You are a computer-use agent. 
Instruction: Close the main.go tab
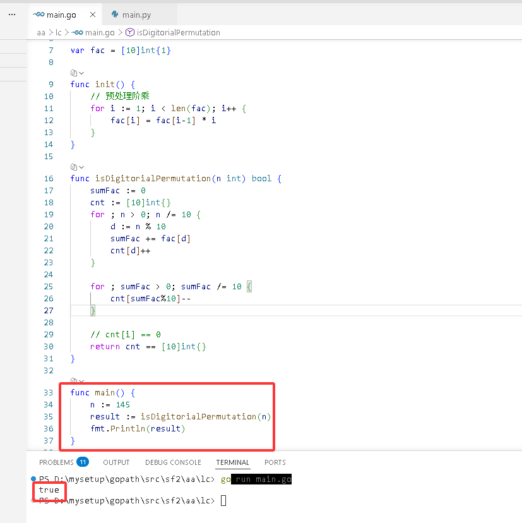[93, 15]
